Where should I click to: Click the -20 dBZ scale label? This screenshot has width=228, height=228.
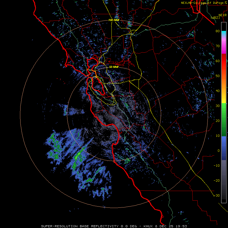pyautogui.click(x=217, y=181)
